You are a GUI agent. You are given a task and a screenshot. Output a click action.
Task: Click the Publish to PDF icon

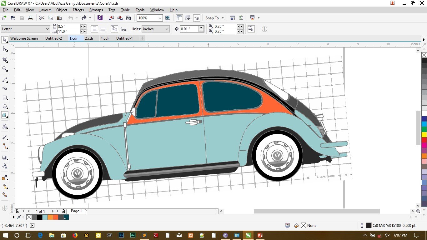coord(128,18)
